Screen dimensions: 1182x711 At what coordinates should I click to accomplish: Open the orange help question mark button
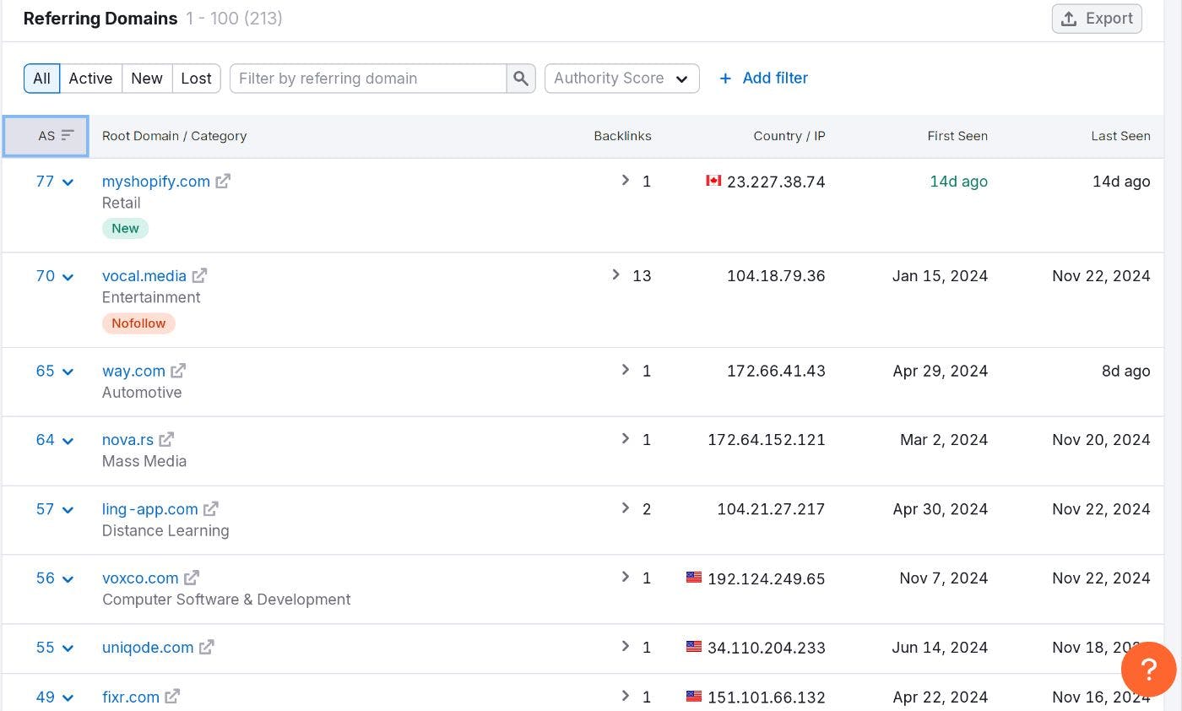point(1148,670)
